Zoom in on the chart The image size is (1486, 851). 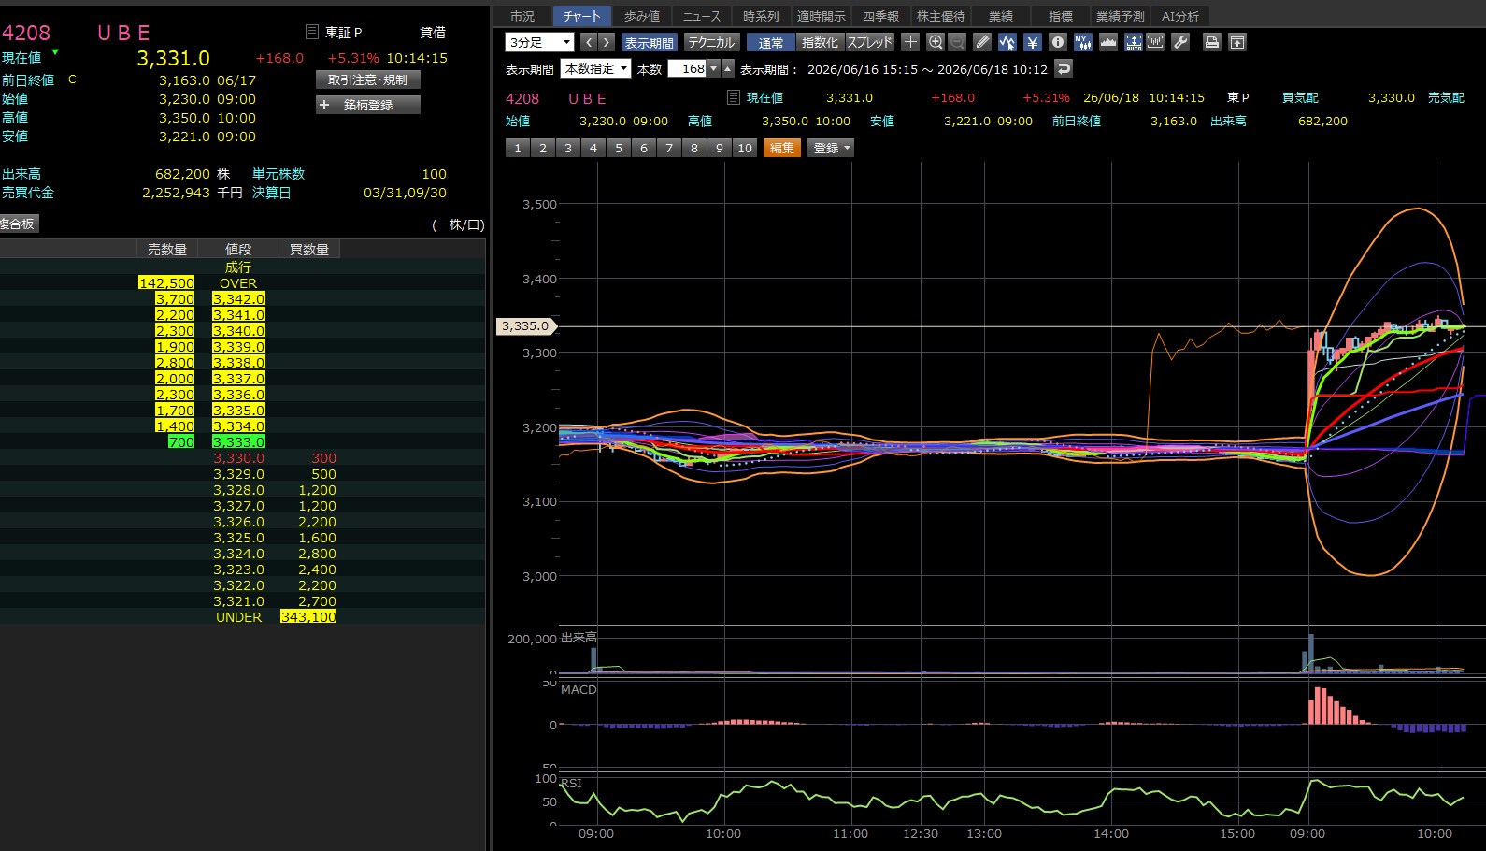coord(936,42)
